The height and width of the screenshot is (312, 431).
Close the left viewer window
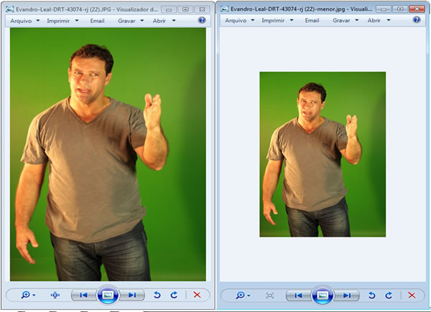[203, 9]
